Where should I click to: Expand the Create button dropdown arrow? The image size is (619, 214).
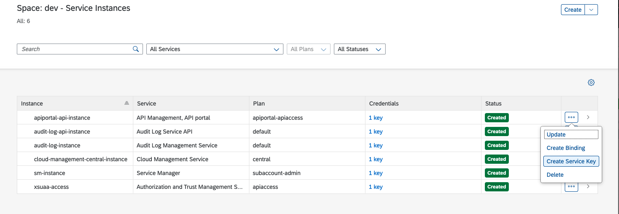click(591, 10)
